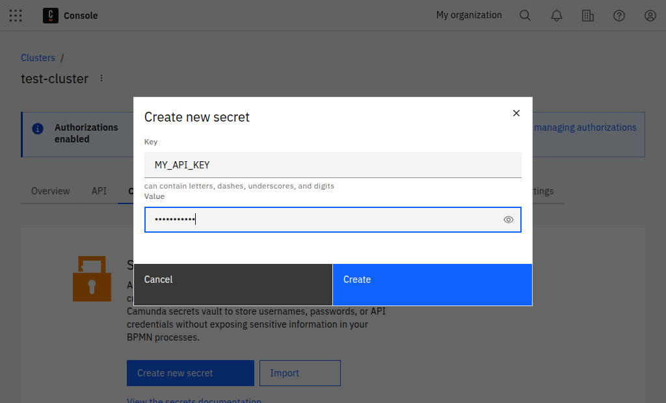This screenshot has height=403, width=666.
Task: Open the app switcher grid menu
Action: 16,16
